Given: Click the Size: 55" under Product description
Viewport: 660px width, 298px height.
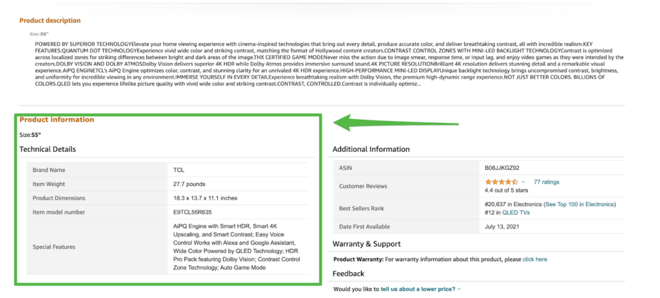Looking at the screenshot, I should point(39,34).
